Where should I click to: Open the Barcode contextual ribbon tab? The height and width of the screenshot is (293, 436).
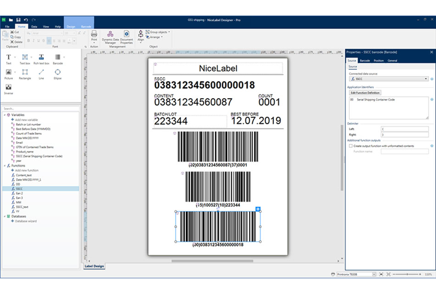pyautogui.click(x=86, y=27)
